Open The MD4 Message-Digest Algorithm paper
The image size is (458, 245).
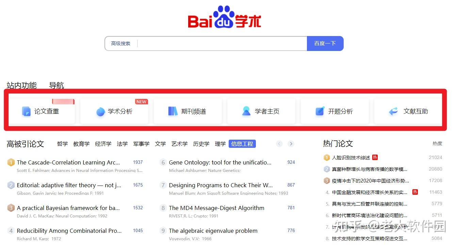[216, 208]
